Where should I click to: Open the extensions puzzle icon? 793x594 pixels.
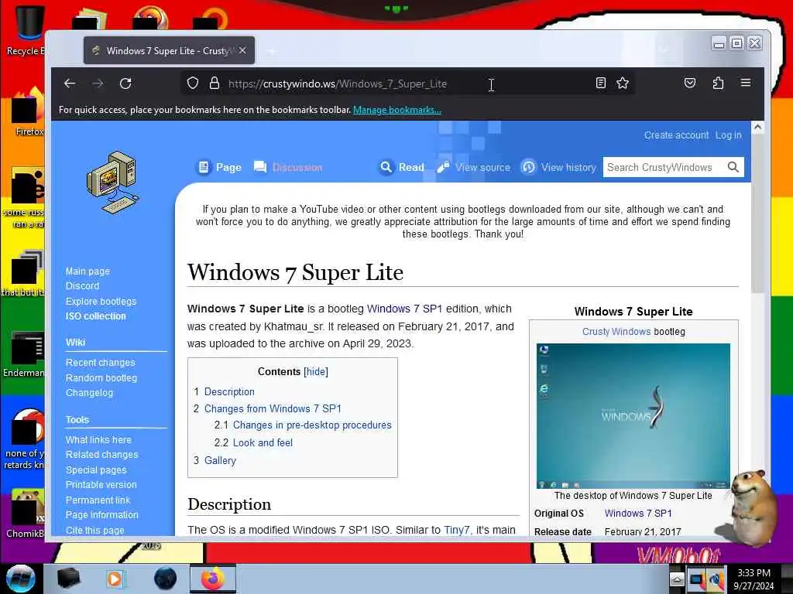pyautogui.click(x=718, y=83)
